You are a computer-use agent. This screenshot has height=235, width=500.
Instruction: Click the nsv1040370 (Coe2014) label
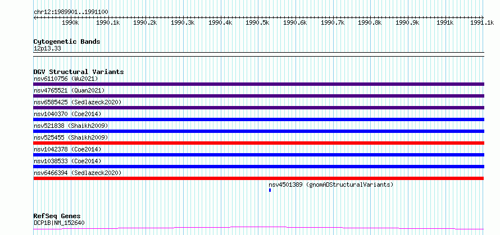[67, 114]
